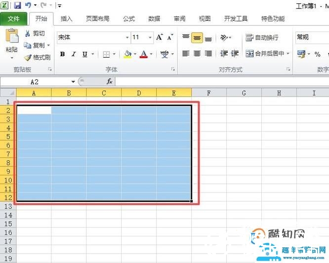329x263 pixels.
Task: Click the Percent Style % icon
Action: click(x=317, y=54)
